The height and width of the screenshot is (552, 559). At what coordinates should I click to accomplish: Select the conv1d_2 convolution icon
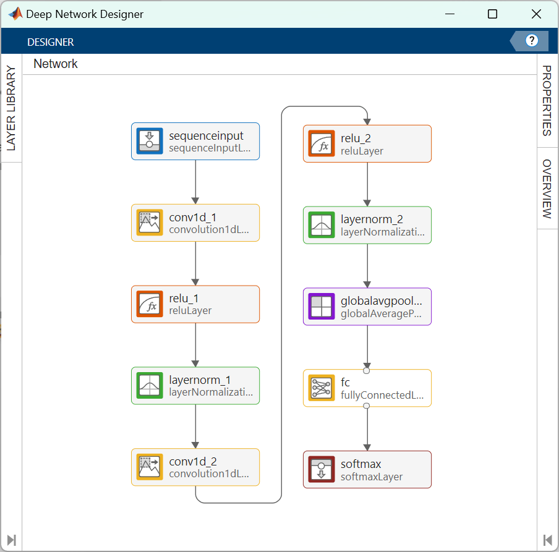(149, 467)
